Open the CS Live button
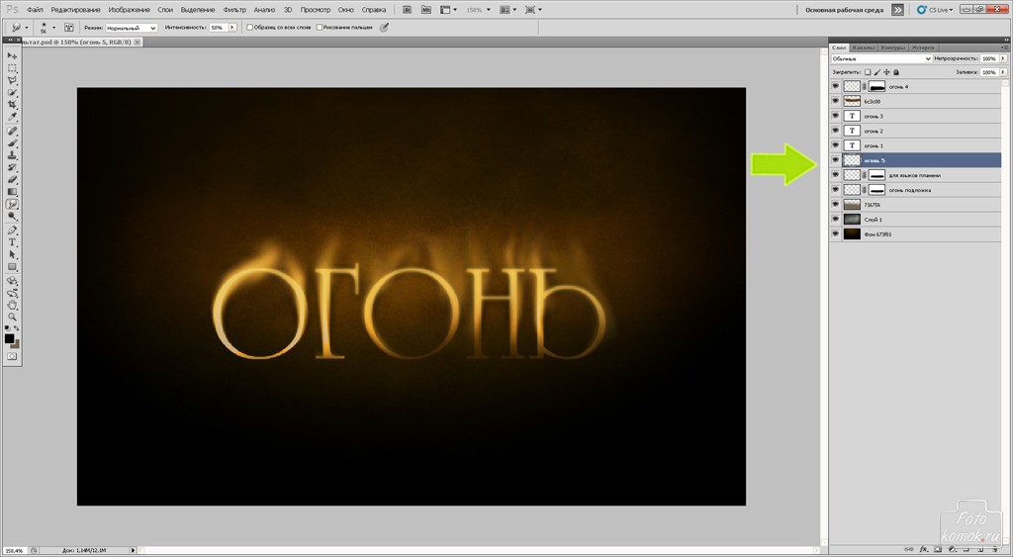 (x=936, y=10)
